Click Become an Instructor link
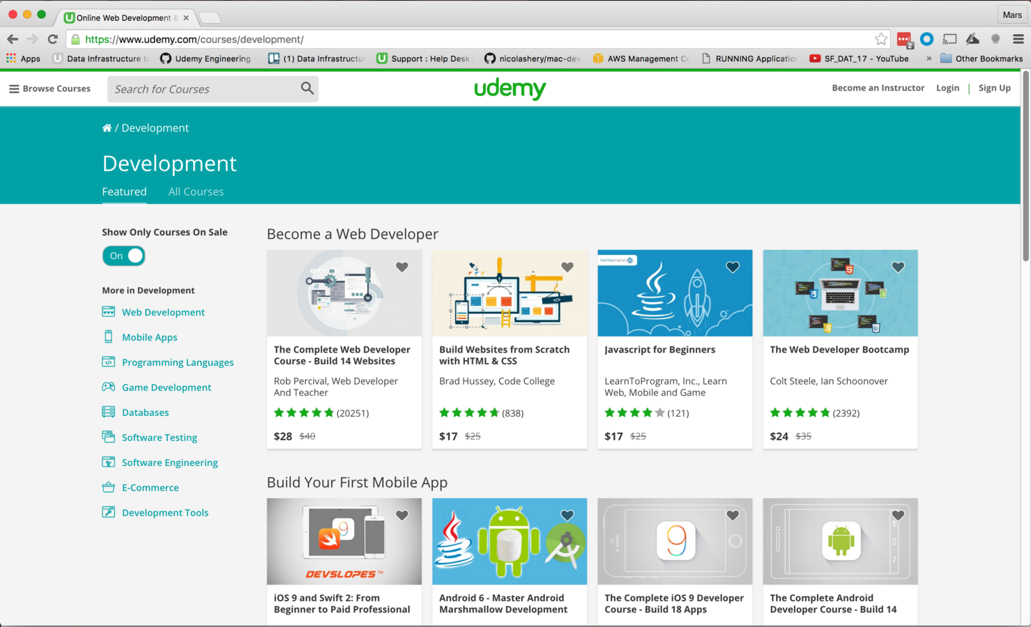This screenshot has height=627, width=1031. pos(878,88)
